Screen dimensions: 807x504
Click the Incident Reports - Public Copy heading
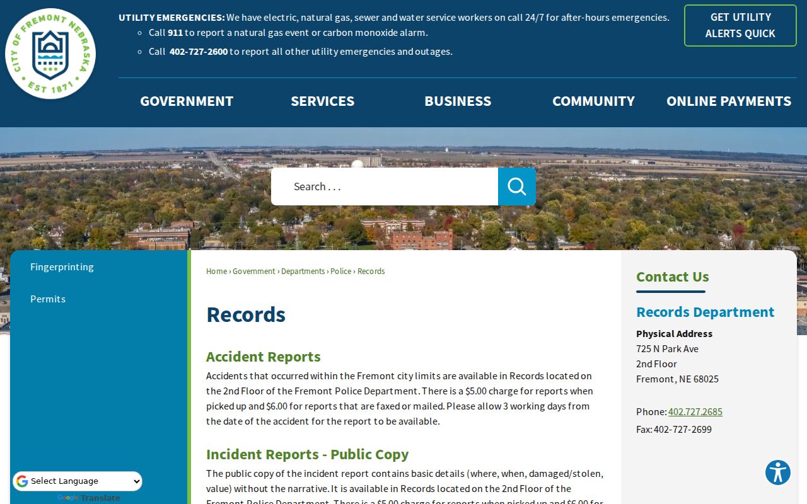click(307, 454)
